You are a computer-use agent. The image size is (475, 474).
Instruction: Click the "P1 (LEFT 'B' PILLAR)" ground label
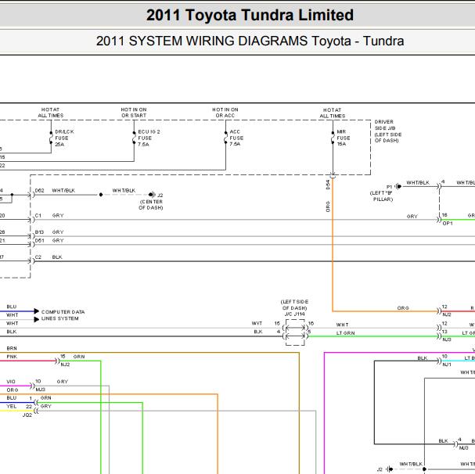381,193
